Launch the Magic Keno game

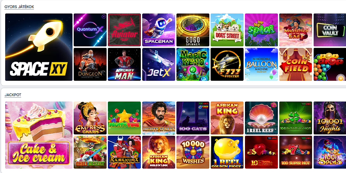click(x=193, y=64)
